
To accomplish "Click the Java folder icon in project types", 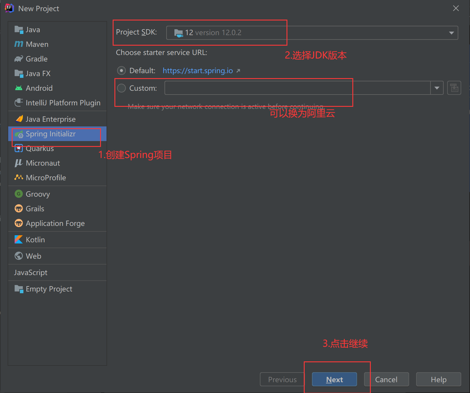I will click(x=19, y=30).
